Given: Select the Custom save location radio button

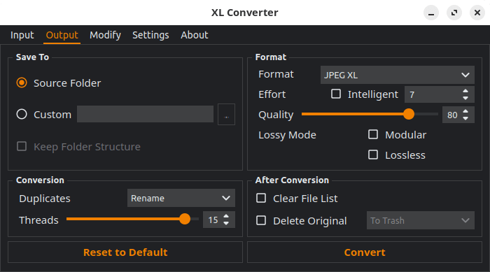Looking at the screenshot, I should pyautogui.click(x=22, y=114).
